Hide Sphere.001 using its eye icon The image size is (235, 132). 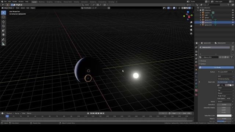(x=233, y=20)
